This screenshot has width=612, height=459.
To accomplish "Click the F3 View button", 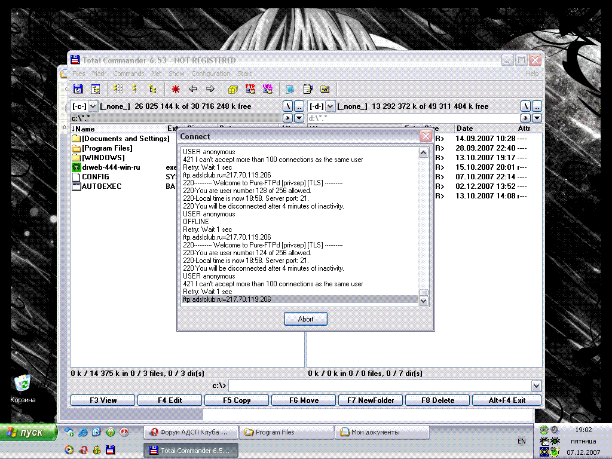I will click(103, 400).
